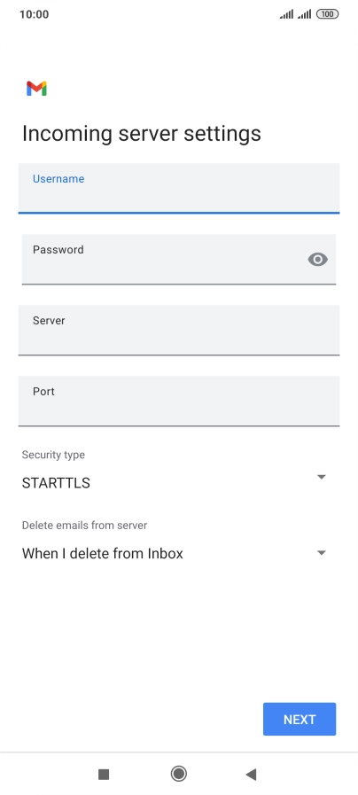The image size is (358, 795).
Task: Tap the Port number field
Action: click(x=179, y=401)
